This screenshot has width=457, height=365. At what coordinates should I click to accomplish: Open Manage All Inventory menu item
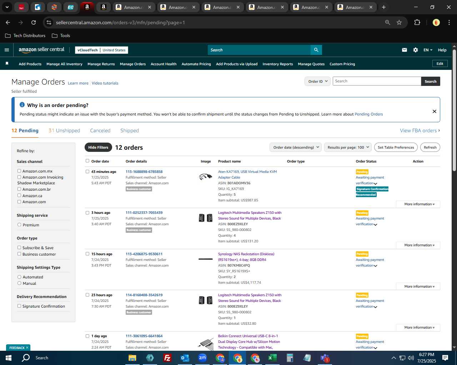[x=64, y=64]
